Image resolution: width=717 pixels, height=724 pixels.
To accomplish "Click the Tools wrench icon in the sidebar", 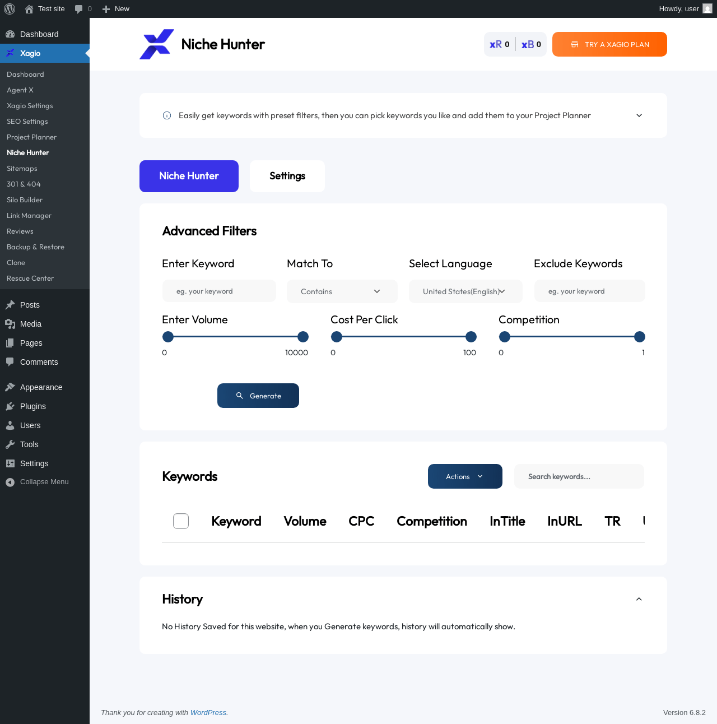I will pos(10,444).
